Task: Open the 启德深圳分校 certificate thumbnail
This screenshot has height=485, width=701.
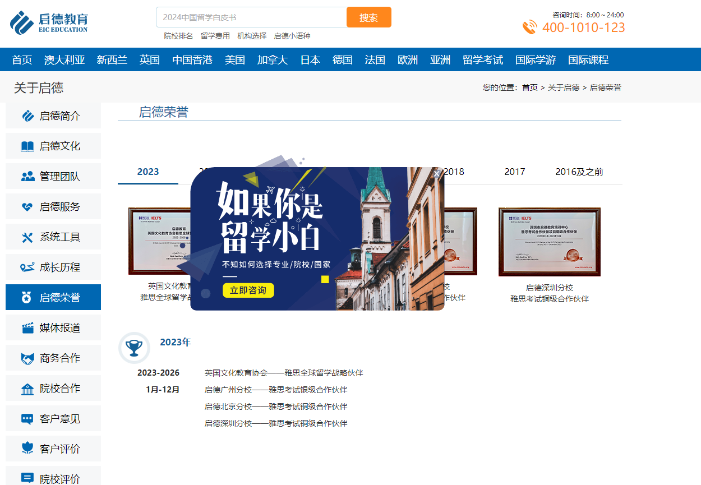Action: pyautogui.click(x=549, y=242)
